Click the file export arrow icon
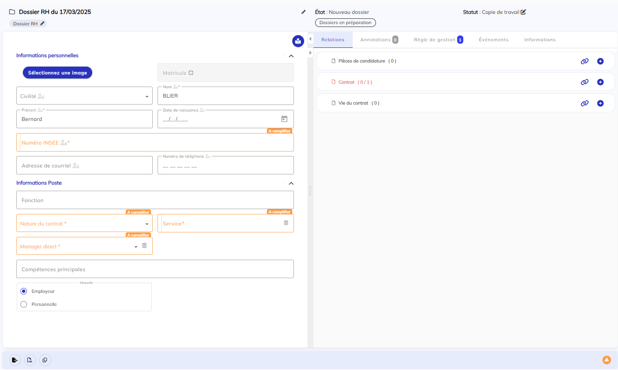618x370 pixels. point(15,360)
